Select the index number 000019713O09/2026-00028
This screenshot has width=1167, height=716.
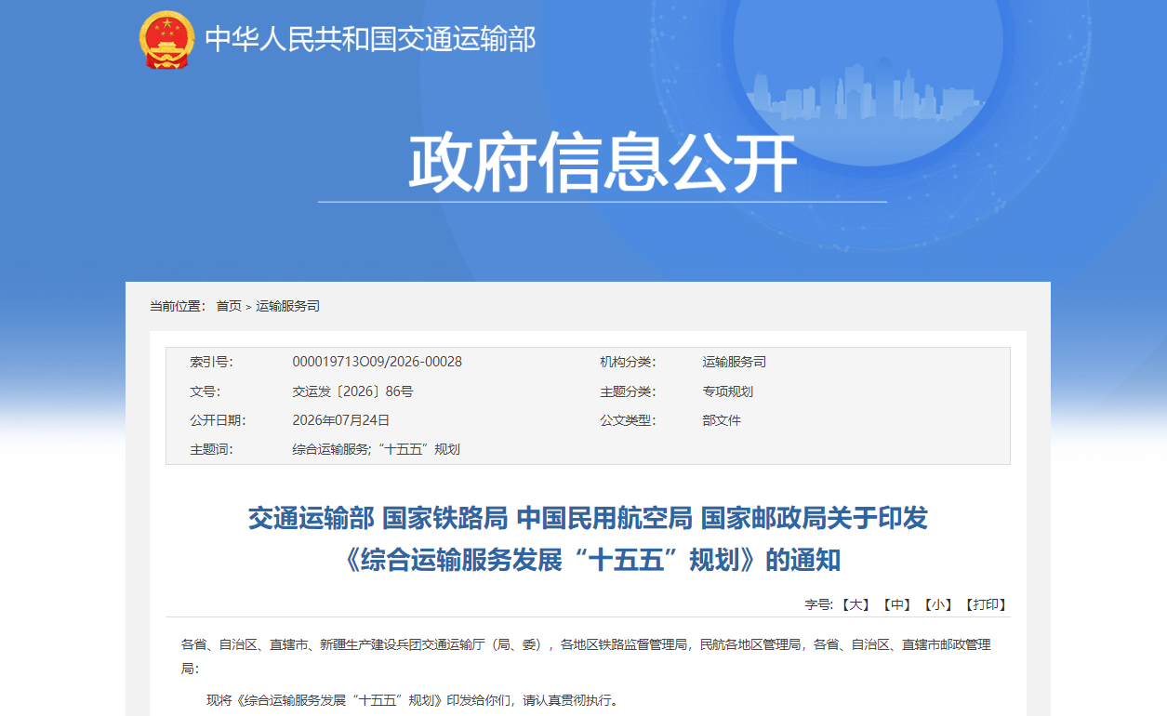click(378, 362)
